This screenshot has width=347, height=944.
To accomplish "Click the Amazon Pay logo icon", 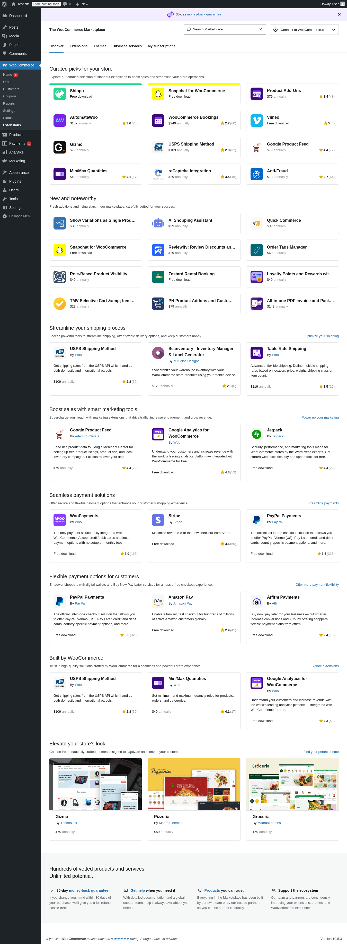I will pyautogui.click(x=158, y=601).
